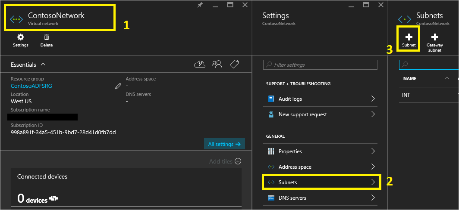Click into Filter settings search field
Image resolution: width=459 pixels, height=210 pixels.
(320, 65)
